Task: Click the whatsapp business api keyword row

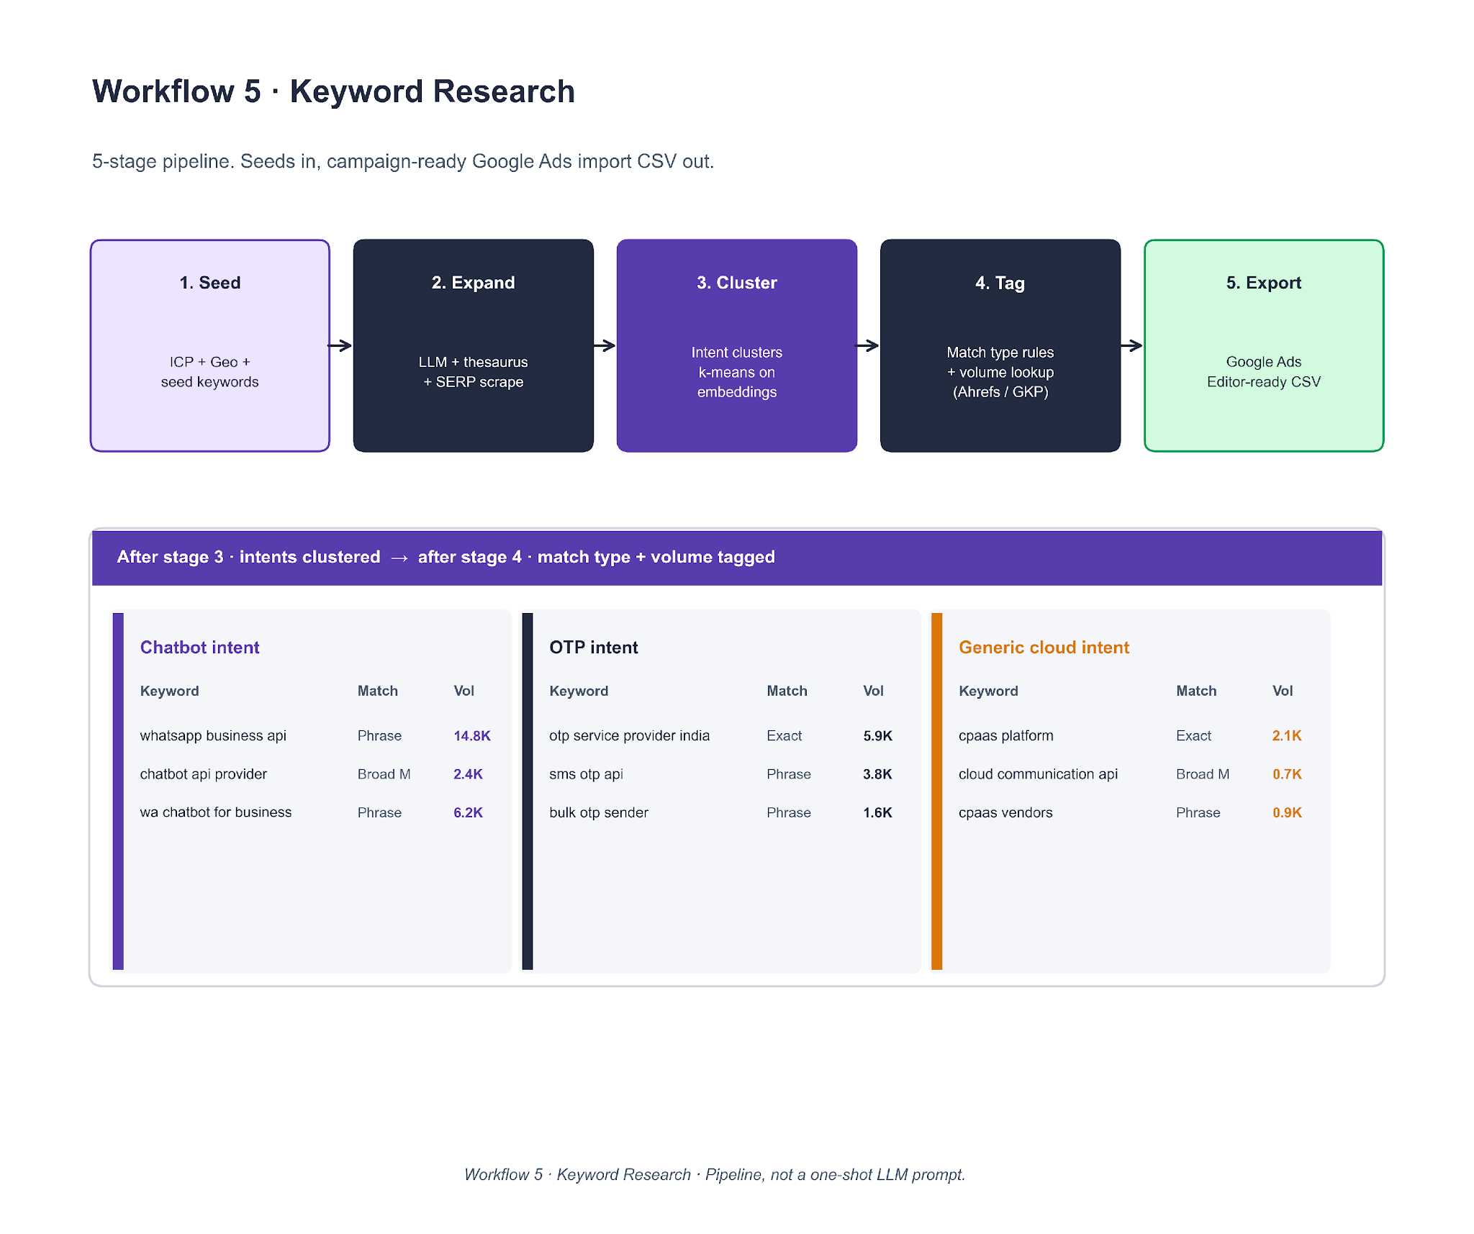Action: click(213, 735)
